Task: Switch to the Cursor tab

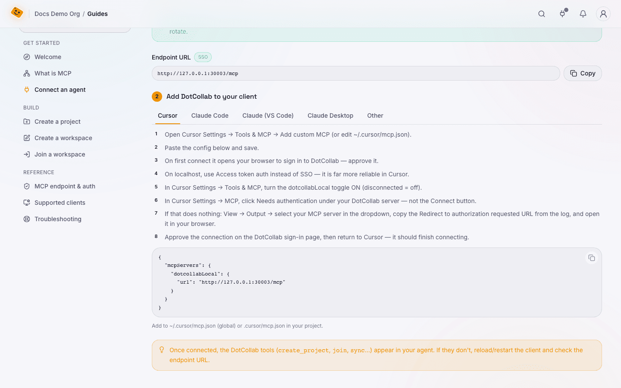Action: coord(168,116)
